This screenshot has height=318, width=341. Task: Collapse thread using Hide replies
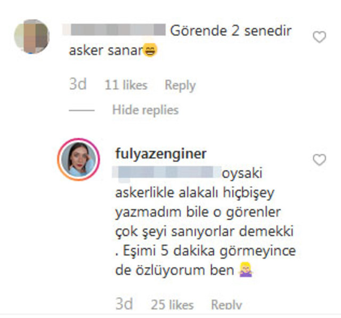(145, 110)
